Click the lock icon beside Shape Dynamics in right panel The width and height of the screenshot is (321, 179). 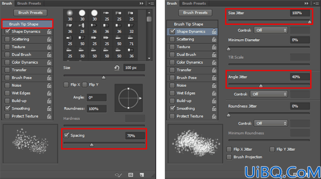click(214, 32)
